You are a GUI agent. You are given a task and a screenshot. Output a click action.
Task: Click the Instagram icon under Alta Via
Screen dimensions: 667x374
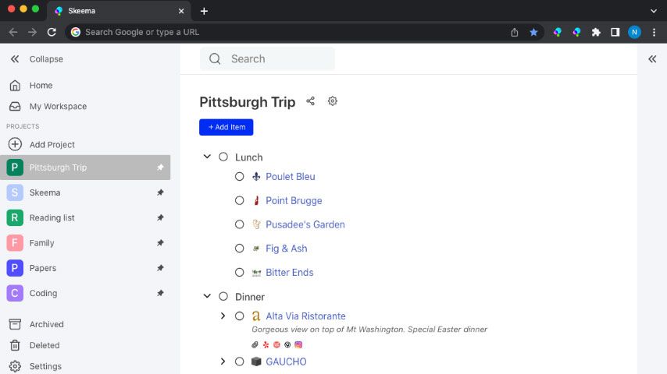tap(298, 344)
